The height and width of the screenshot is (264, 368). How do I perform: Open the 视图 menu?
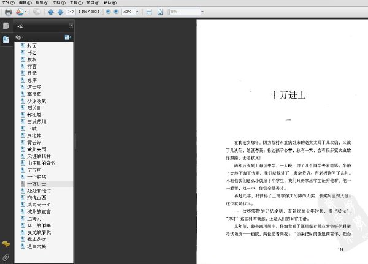42,2
